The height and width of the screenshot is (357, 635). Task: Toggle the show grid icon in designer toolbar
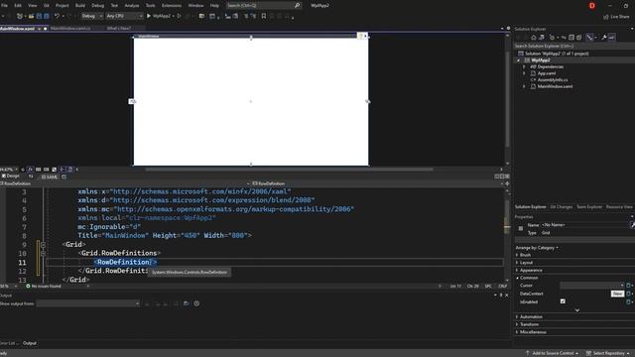39,170
